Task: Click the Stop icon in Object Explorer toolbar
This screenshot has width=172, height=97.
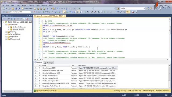Action: [18, 19]
